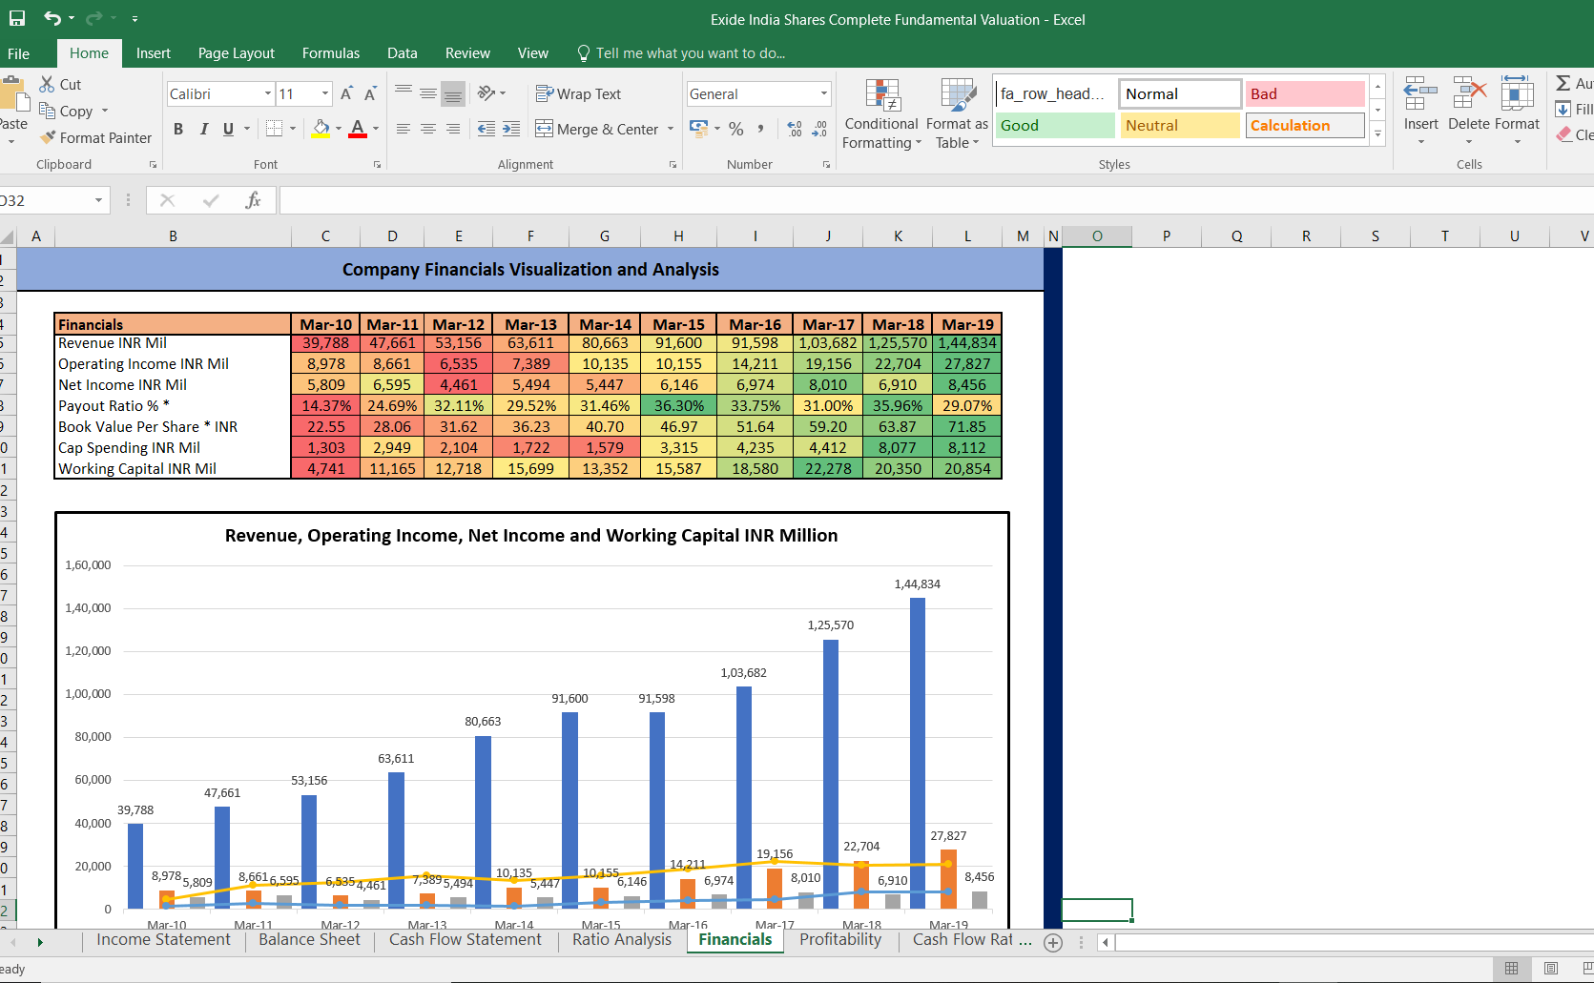The height and width of the screenshot is (983, 1594).
Task: Open the font size dropdown
Action: 325,93
